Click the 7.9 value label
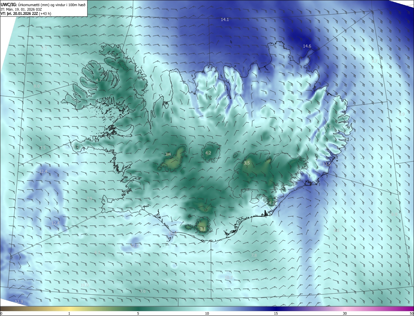Viewport: 414px width, 316px height. pos(89,198)
